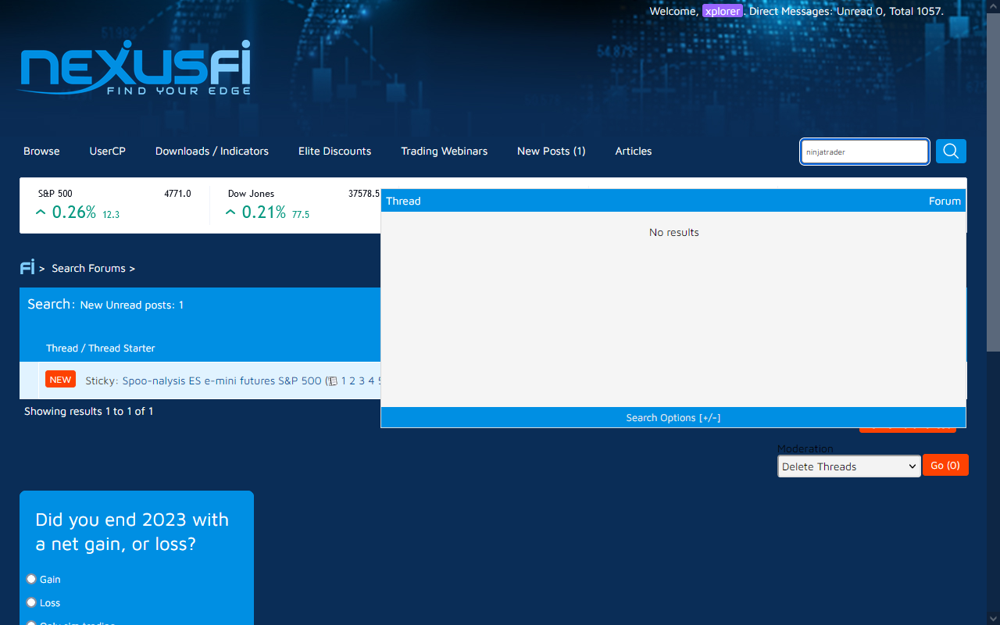This screenshot has height=625, width=1000.
Task: Click the "No results" message
Action: [x=674, y=232]
